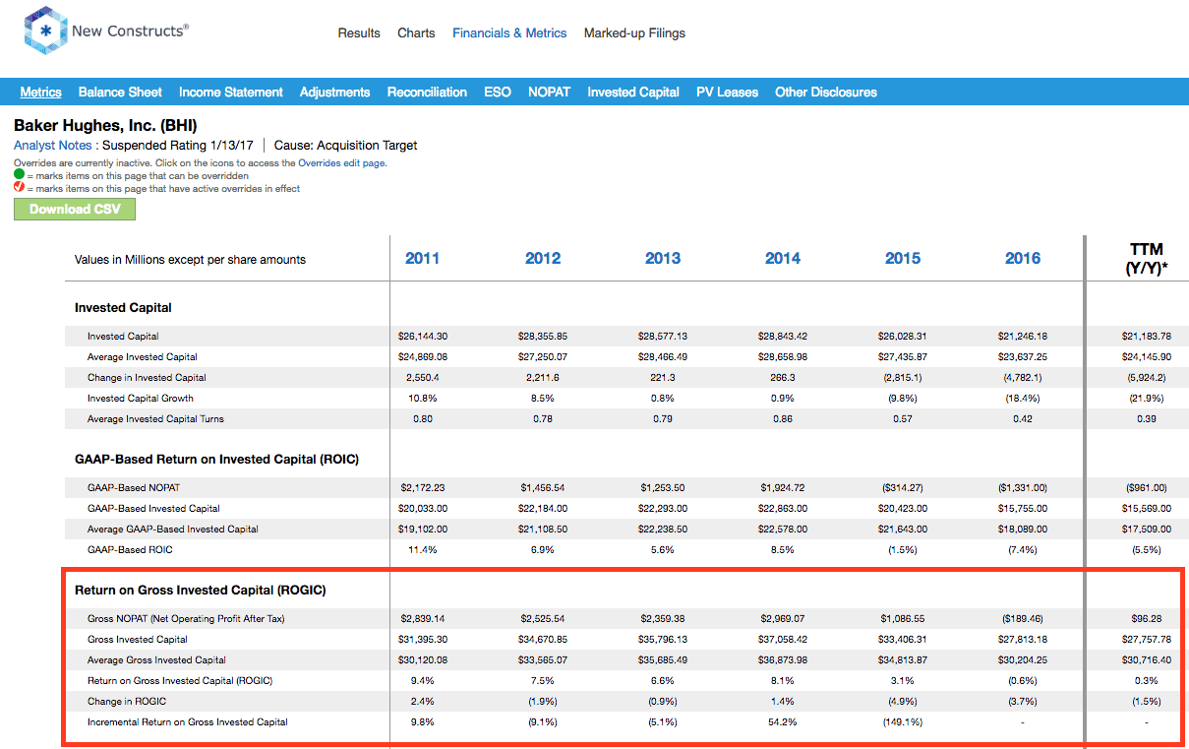Viewport: 1189px width, 749px height.
Task: Open the ESO tab
Action: click(498, 92)
